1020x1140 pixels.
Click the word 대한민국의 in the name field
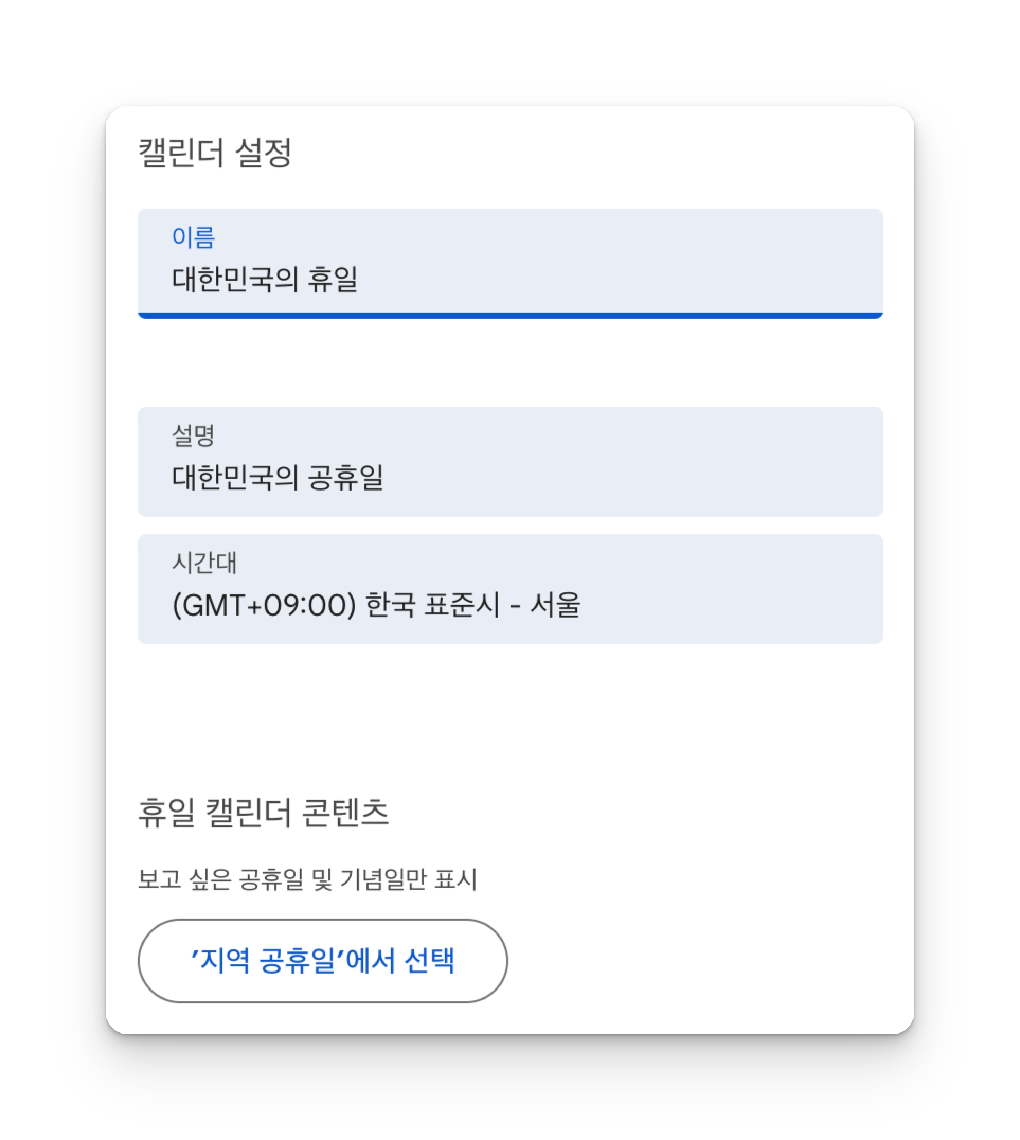pyautogui.click(x=235, y=279)
